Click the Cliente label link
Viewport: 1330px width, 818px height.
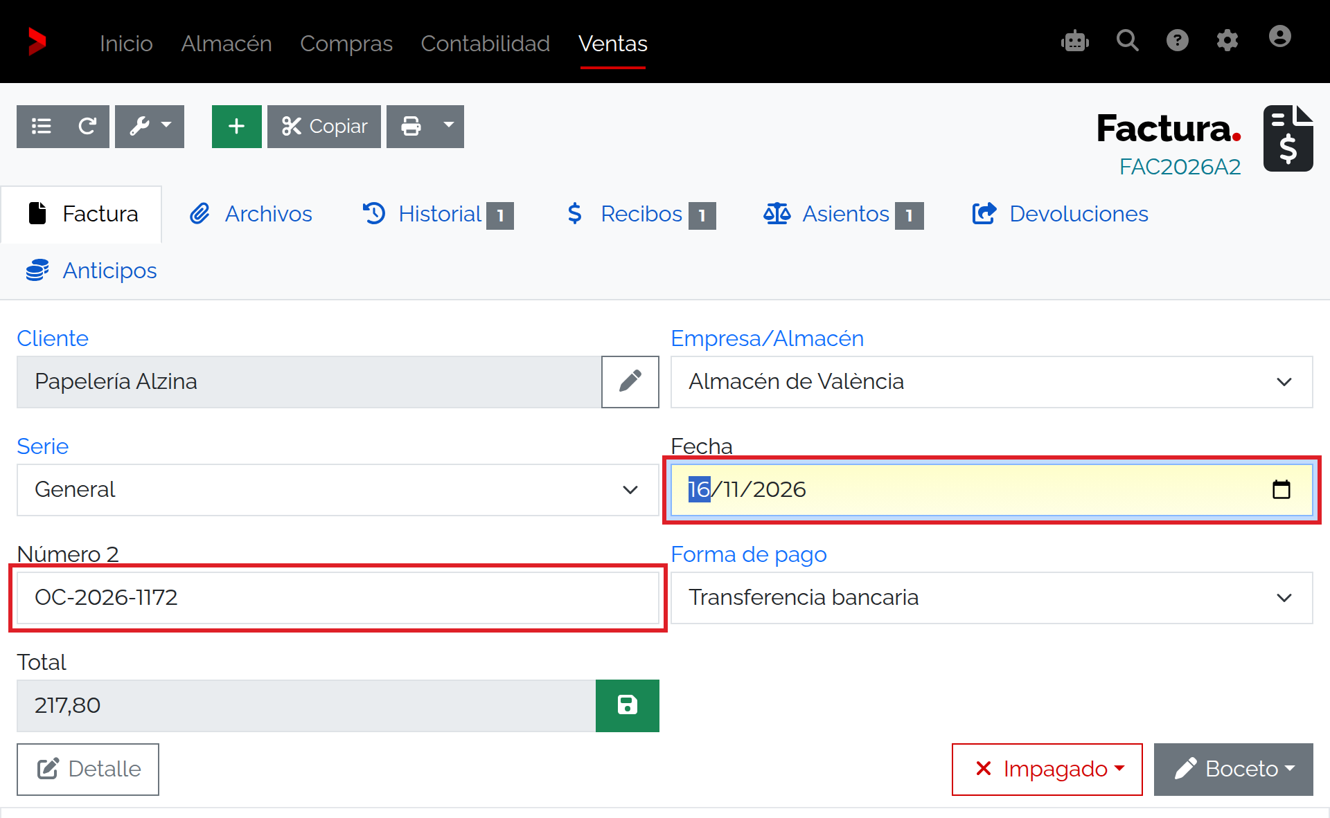(53, 338)
